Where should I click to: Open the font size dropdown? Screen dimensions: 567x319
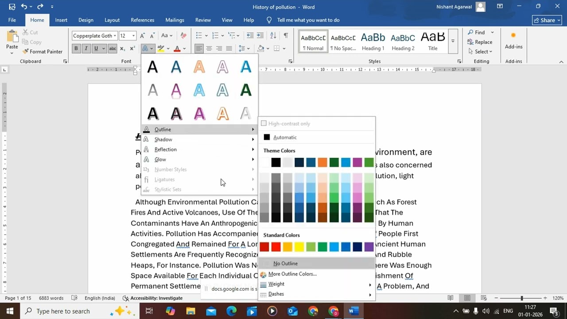[133, 36]
